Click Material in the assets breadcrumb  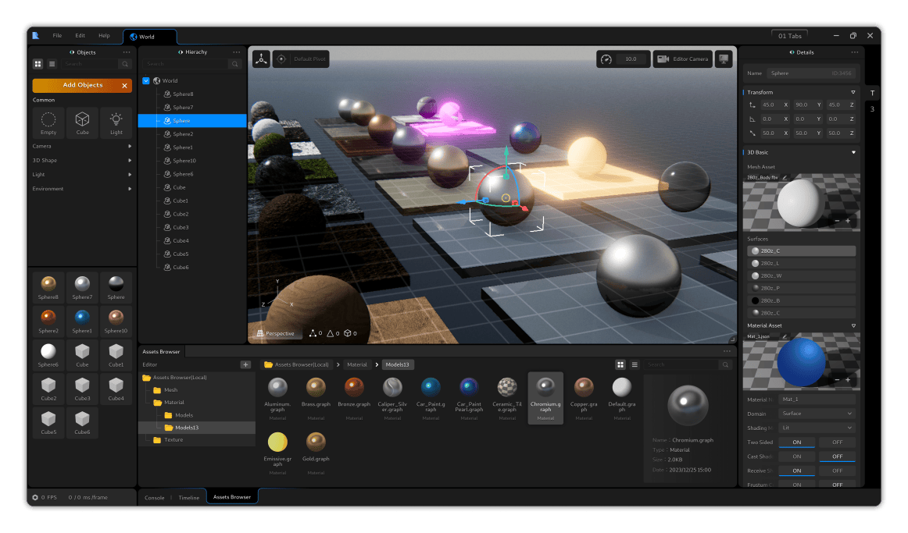point(356,364)
